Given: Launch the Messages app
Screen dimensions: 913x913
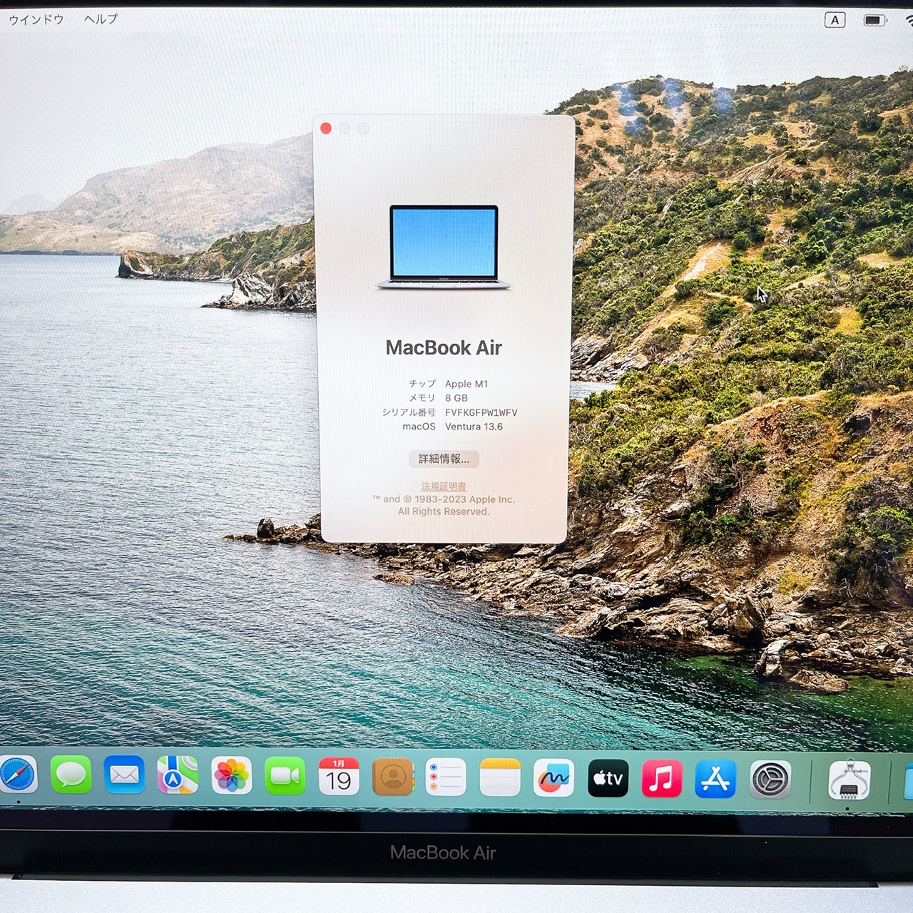Looking at the screenshot, I should tap(71, 775).
